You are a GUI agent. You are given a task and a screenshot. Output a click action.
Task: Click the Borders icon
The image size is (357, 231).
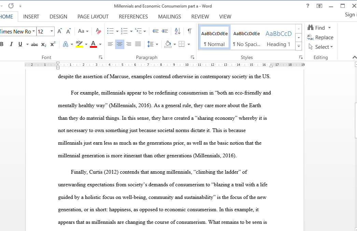click(182, 44)
